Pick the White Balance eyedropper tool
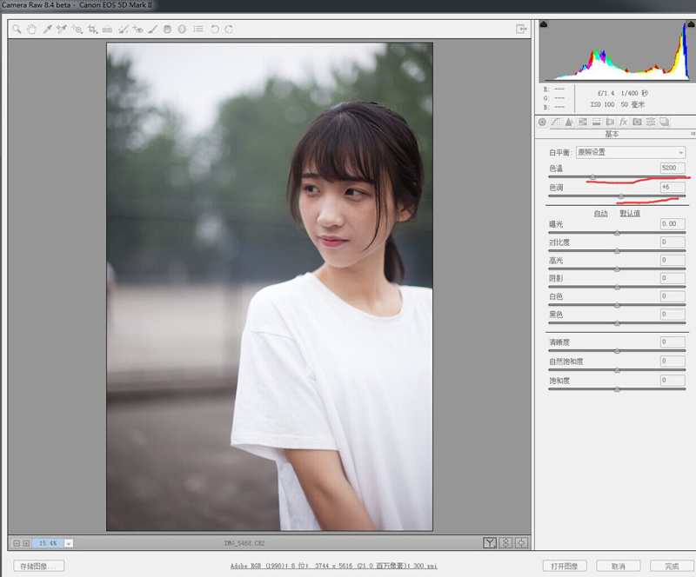Viewport: 696px width, 577px height. 47,30
